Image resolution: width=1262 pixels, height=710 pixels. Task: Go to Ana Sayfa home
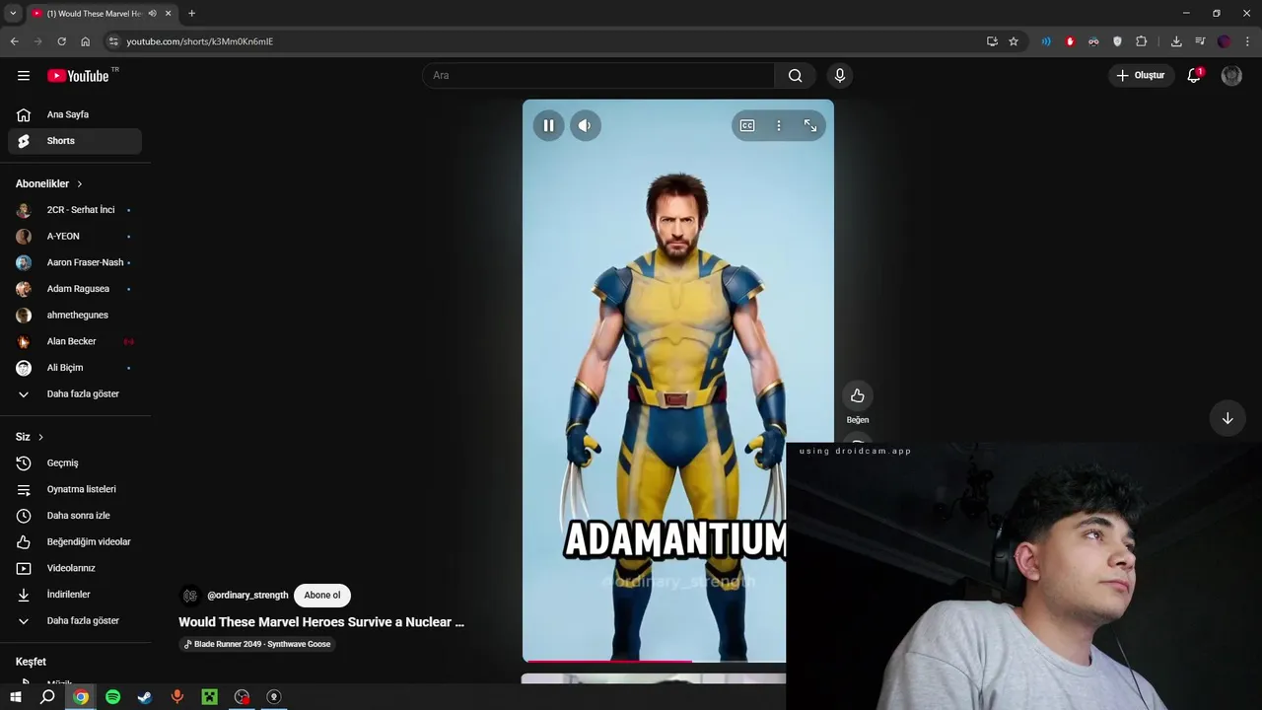pyautogui.click(x=75, y=114)
